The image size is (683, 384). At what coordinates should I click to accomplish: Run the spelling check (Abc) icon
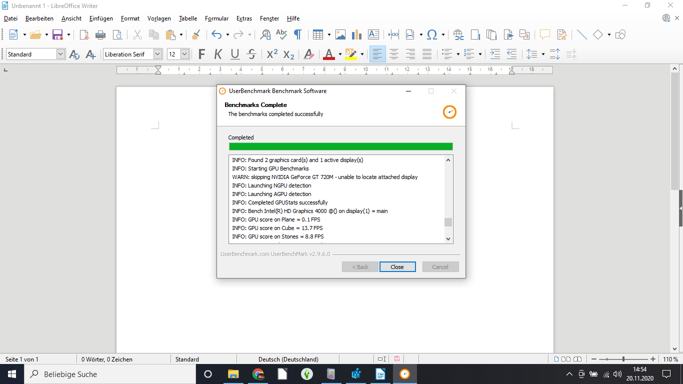pos(281,34)
